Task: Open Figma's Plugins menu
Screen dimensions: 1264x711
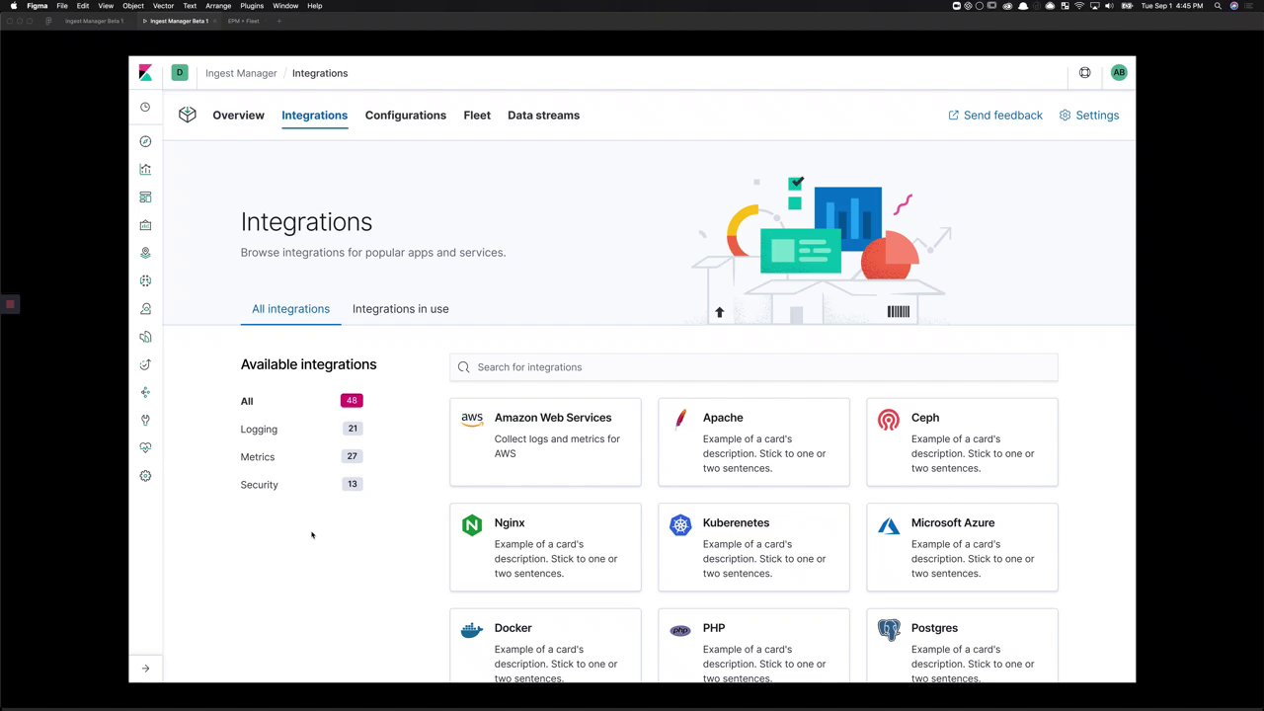Action: (x=252, y=6)
